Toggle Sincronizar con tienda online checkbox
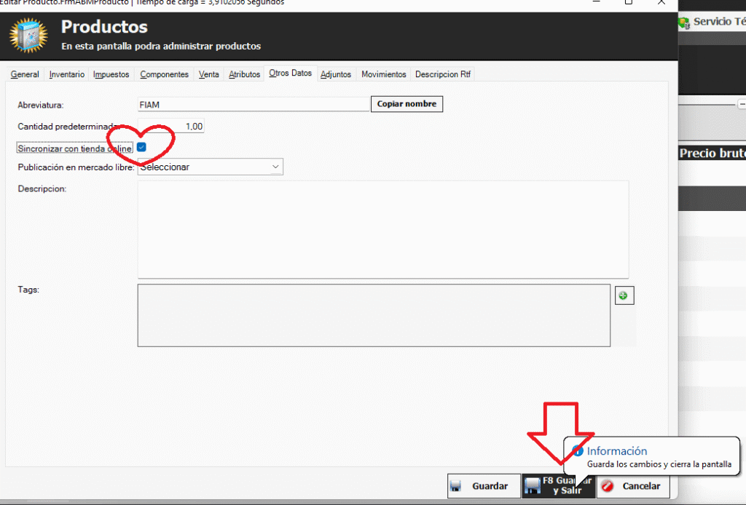This screenshot has height=505, width=746. 142,148
